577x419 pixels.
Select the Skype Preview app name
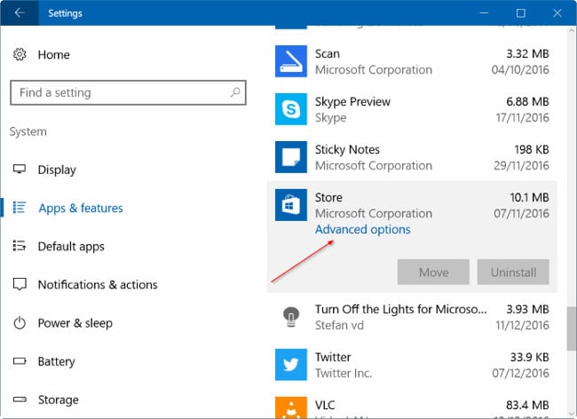click(352, 102)
